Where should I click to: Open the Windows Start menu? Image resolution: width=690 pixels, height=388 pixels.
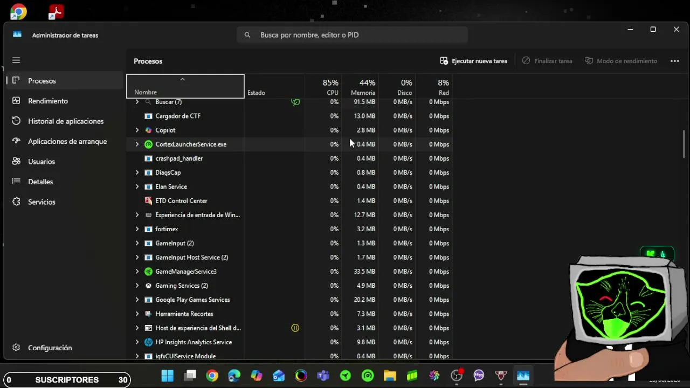pos(168,376)
